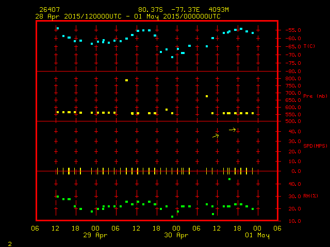
Task: Select the date range header line
Action: point(128,16)
